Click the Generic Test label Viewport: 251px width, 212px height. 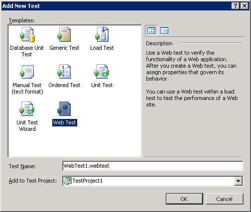[x=64, y=48]
